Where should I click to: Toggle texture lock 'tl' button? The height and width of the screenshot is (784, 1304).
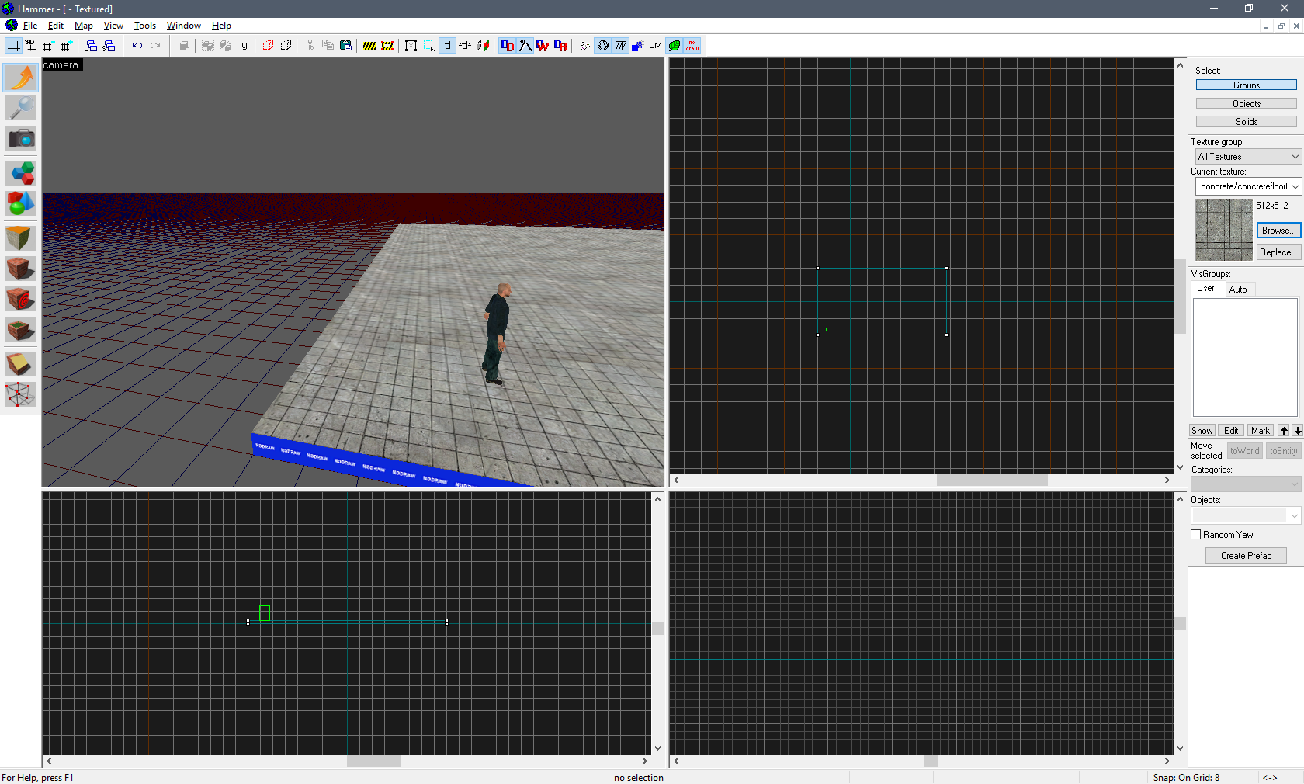tap(447, 46)
